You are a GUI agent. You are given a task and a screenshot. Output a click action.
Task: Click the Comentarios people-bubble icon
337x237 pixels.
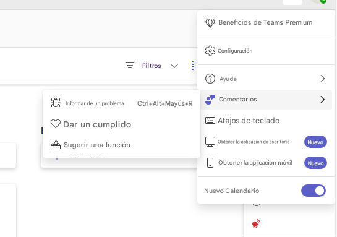(210, 100)
